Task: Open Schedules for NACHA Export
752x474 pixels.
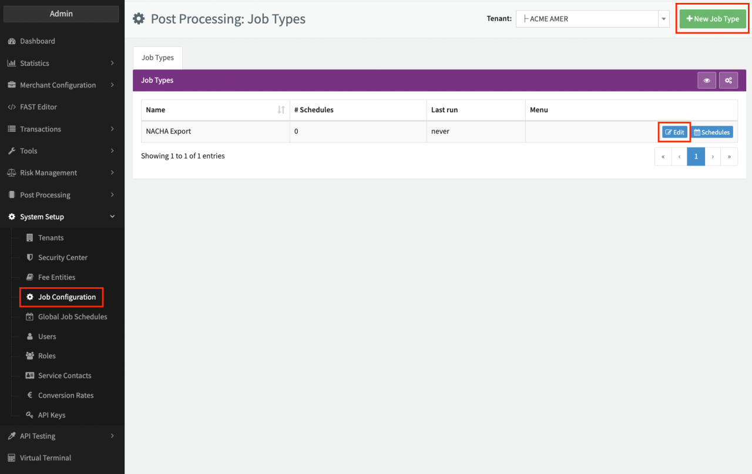Action: click(711, 132)
